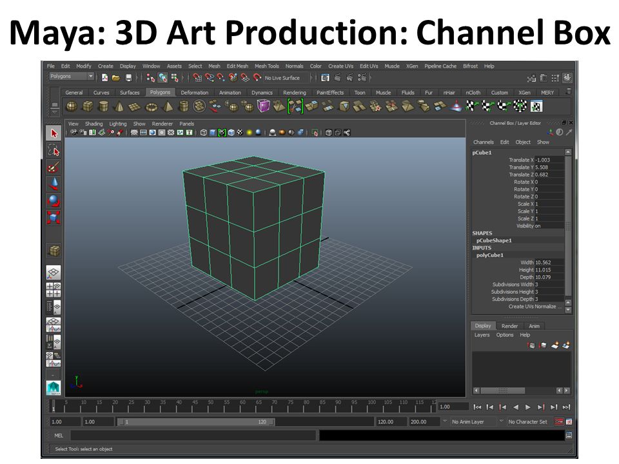The height and width of the screenshot is (464, 619).
Task: Click the Open Scene folder icon
Action: point(116,78)
